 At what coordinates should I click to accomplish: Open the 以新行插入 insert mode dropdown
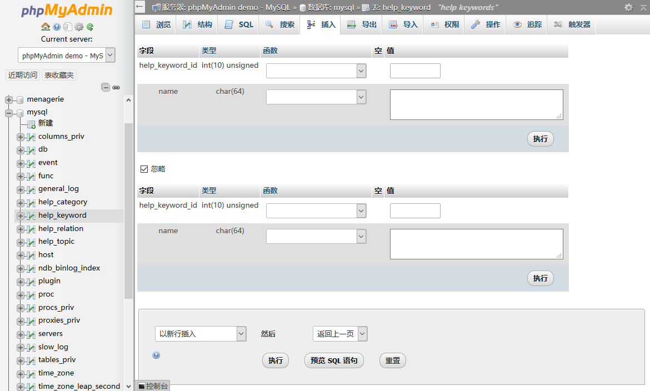click(x=200, y=334)
